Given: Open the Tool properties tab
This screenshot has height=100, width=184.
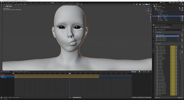Looking at the screenshot, I should 153,28.
